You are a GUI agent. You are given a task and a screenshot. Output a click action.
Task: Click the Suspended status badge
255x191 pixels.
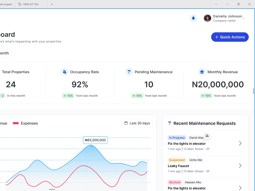[x=177, y=160]
